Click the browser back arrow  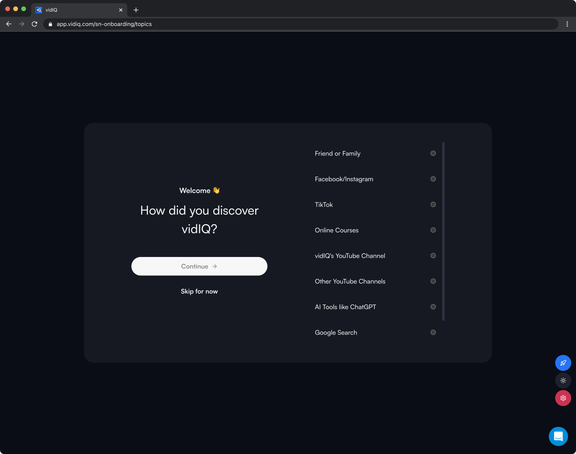9,24
